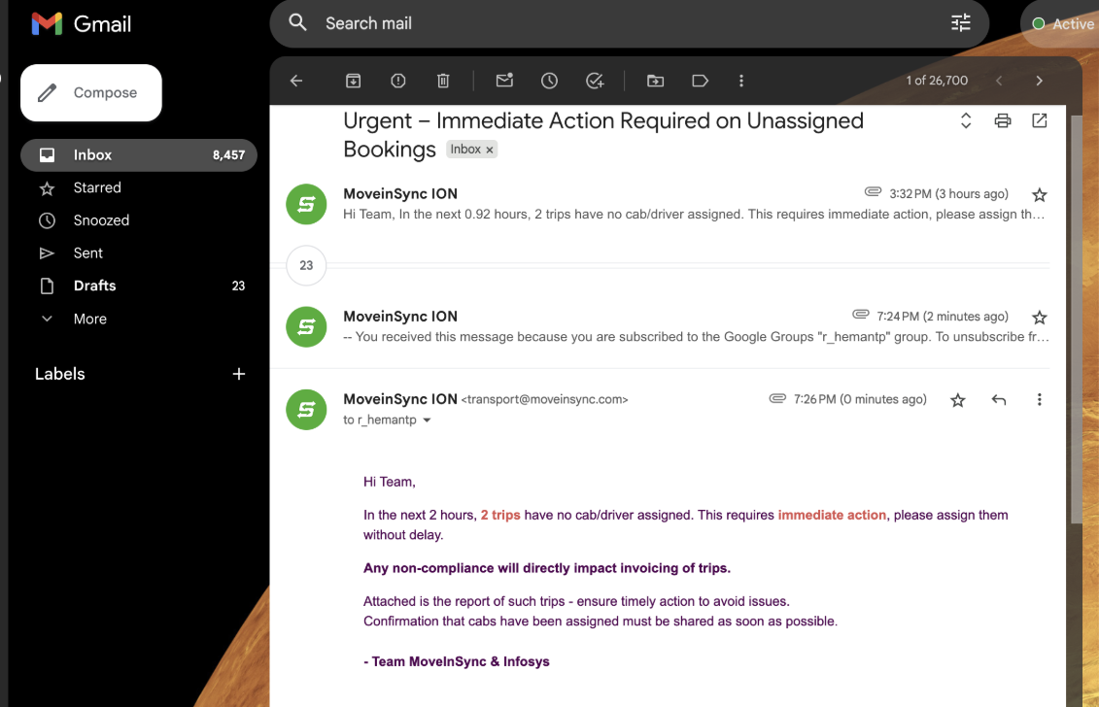Open the conversation in a new window
The height and width of the screenshot is (707, 1099).
tap(1040, 120)
